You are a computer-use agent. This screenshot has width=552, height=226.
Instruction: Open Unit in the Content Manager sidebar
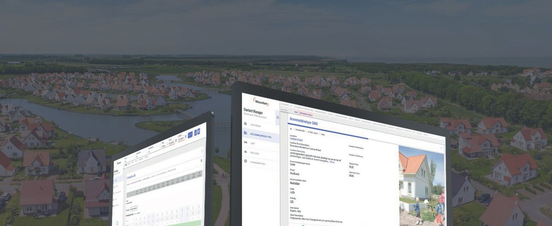pos(253,143)
